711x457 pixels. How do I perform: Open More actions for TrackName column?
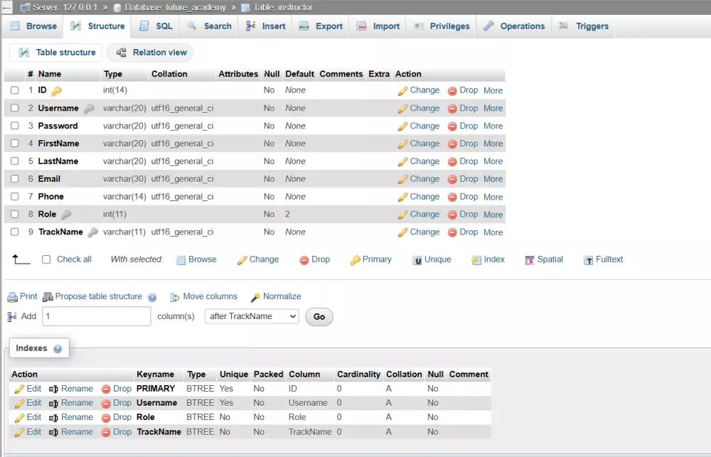point(493,232)
